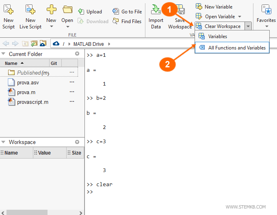The width and height of the screenshot is (277, 215).
Task: Expand the Clear Workspace dropdown arrow
Action: tap(248, 26)
